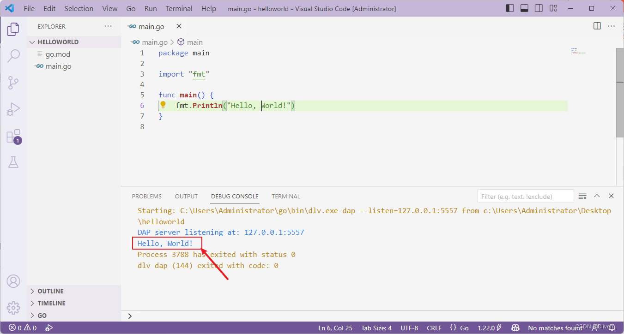Maximize the panel with the up chevron
This screenshot has width=624, height=334.
click(597, 196)
